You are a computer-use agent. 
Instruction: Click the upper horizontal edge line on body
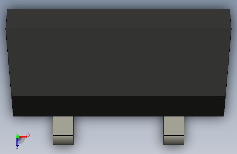point(119,29)
